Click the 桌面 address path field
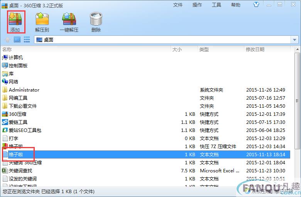Viewport: 301px width, 197px height. (162, 40)
